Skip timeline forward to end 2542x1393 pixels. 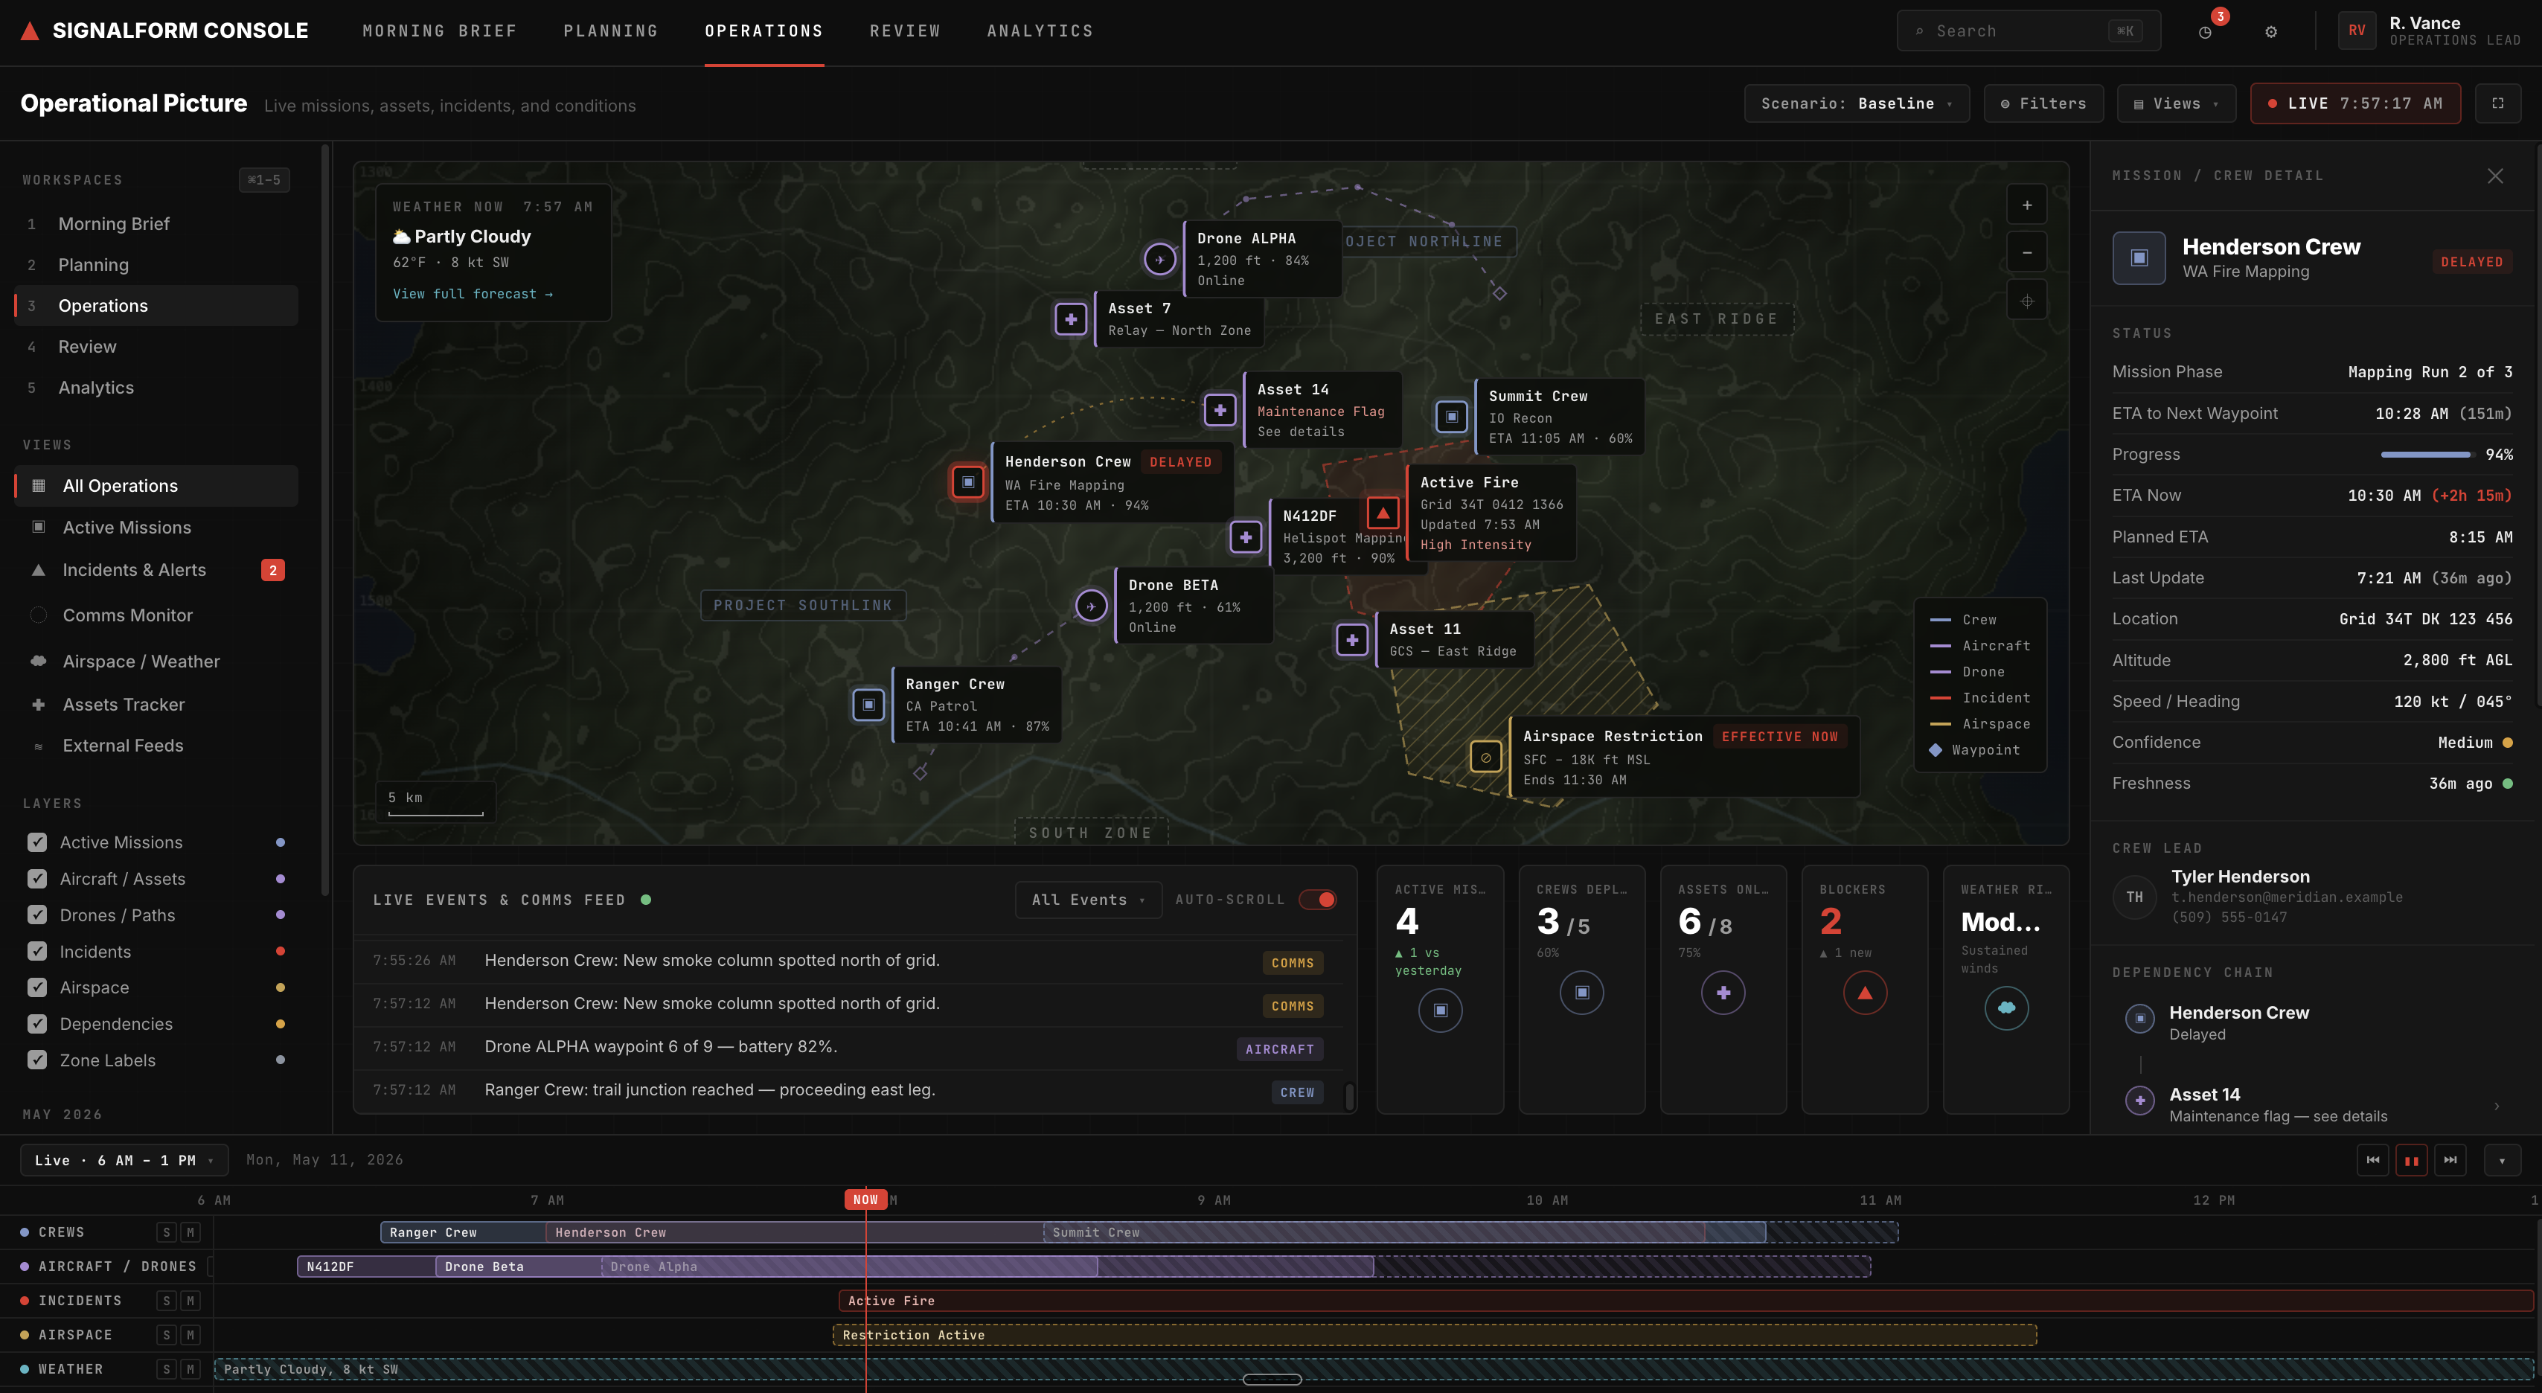click(x=2450, y=1160)
